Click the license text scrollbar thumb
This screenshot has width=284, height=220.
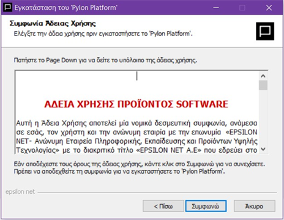pos(263,85)
